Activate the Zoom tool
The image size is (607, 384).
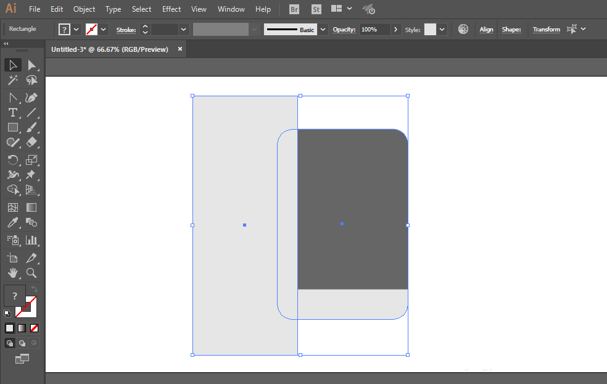31,273
